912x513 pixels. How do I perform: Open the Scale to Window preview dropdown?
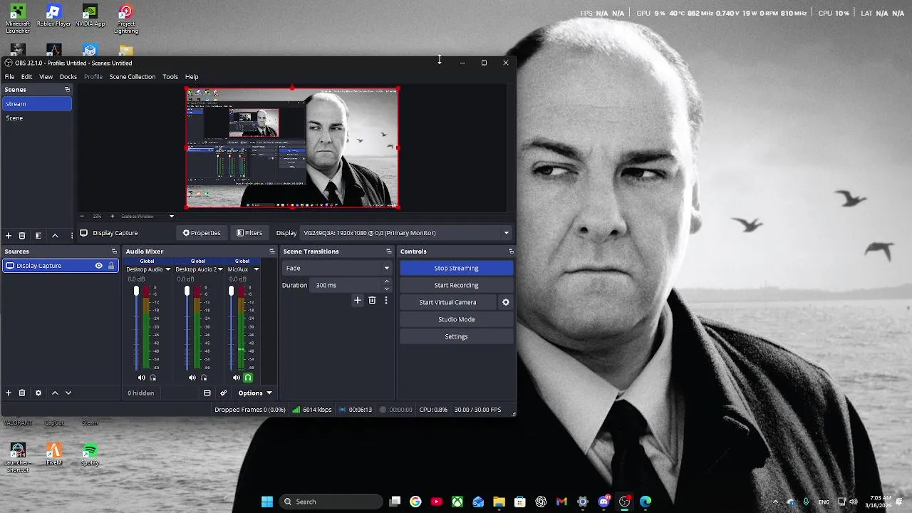pos(148,216)
